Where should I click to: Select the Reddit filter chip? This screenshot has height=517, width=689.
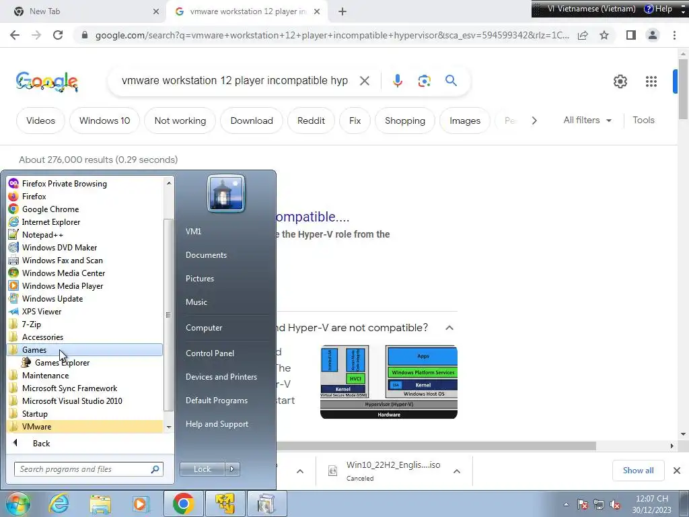[311, 120]
